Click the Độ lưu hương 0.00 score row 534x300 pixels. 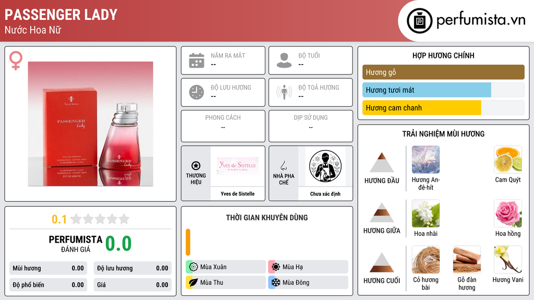(x=132, y=268)
